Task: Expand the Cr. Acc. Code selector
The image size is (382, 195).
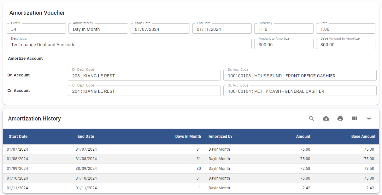Action: click(x=299, y=91)
